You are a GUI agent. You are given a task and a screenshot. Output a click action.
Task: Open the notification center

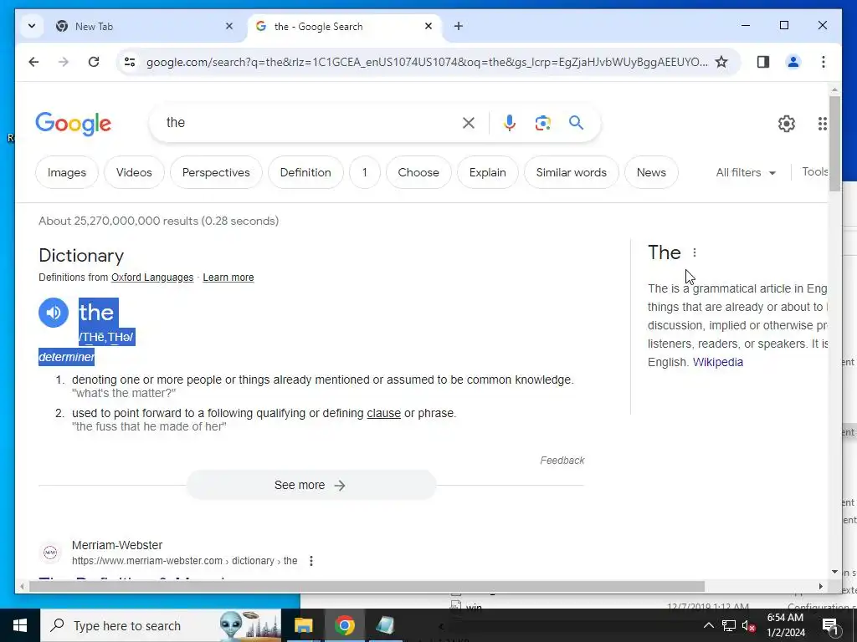coord(829,625)
